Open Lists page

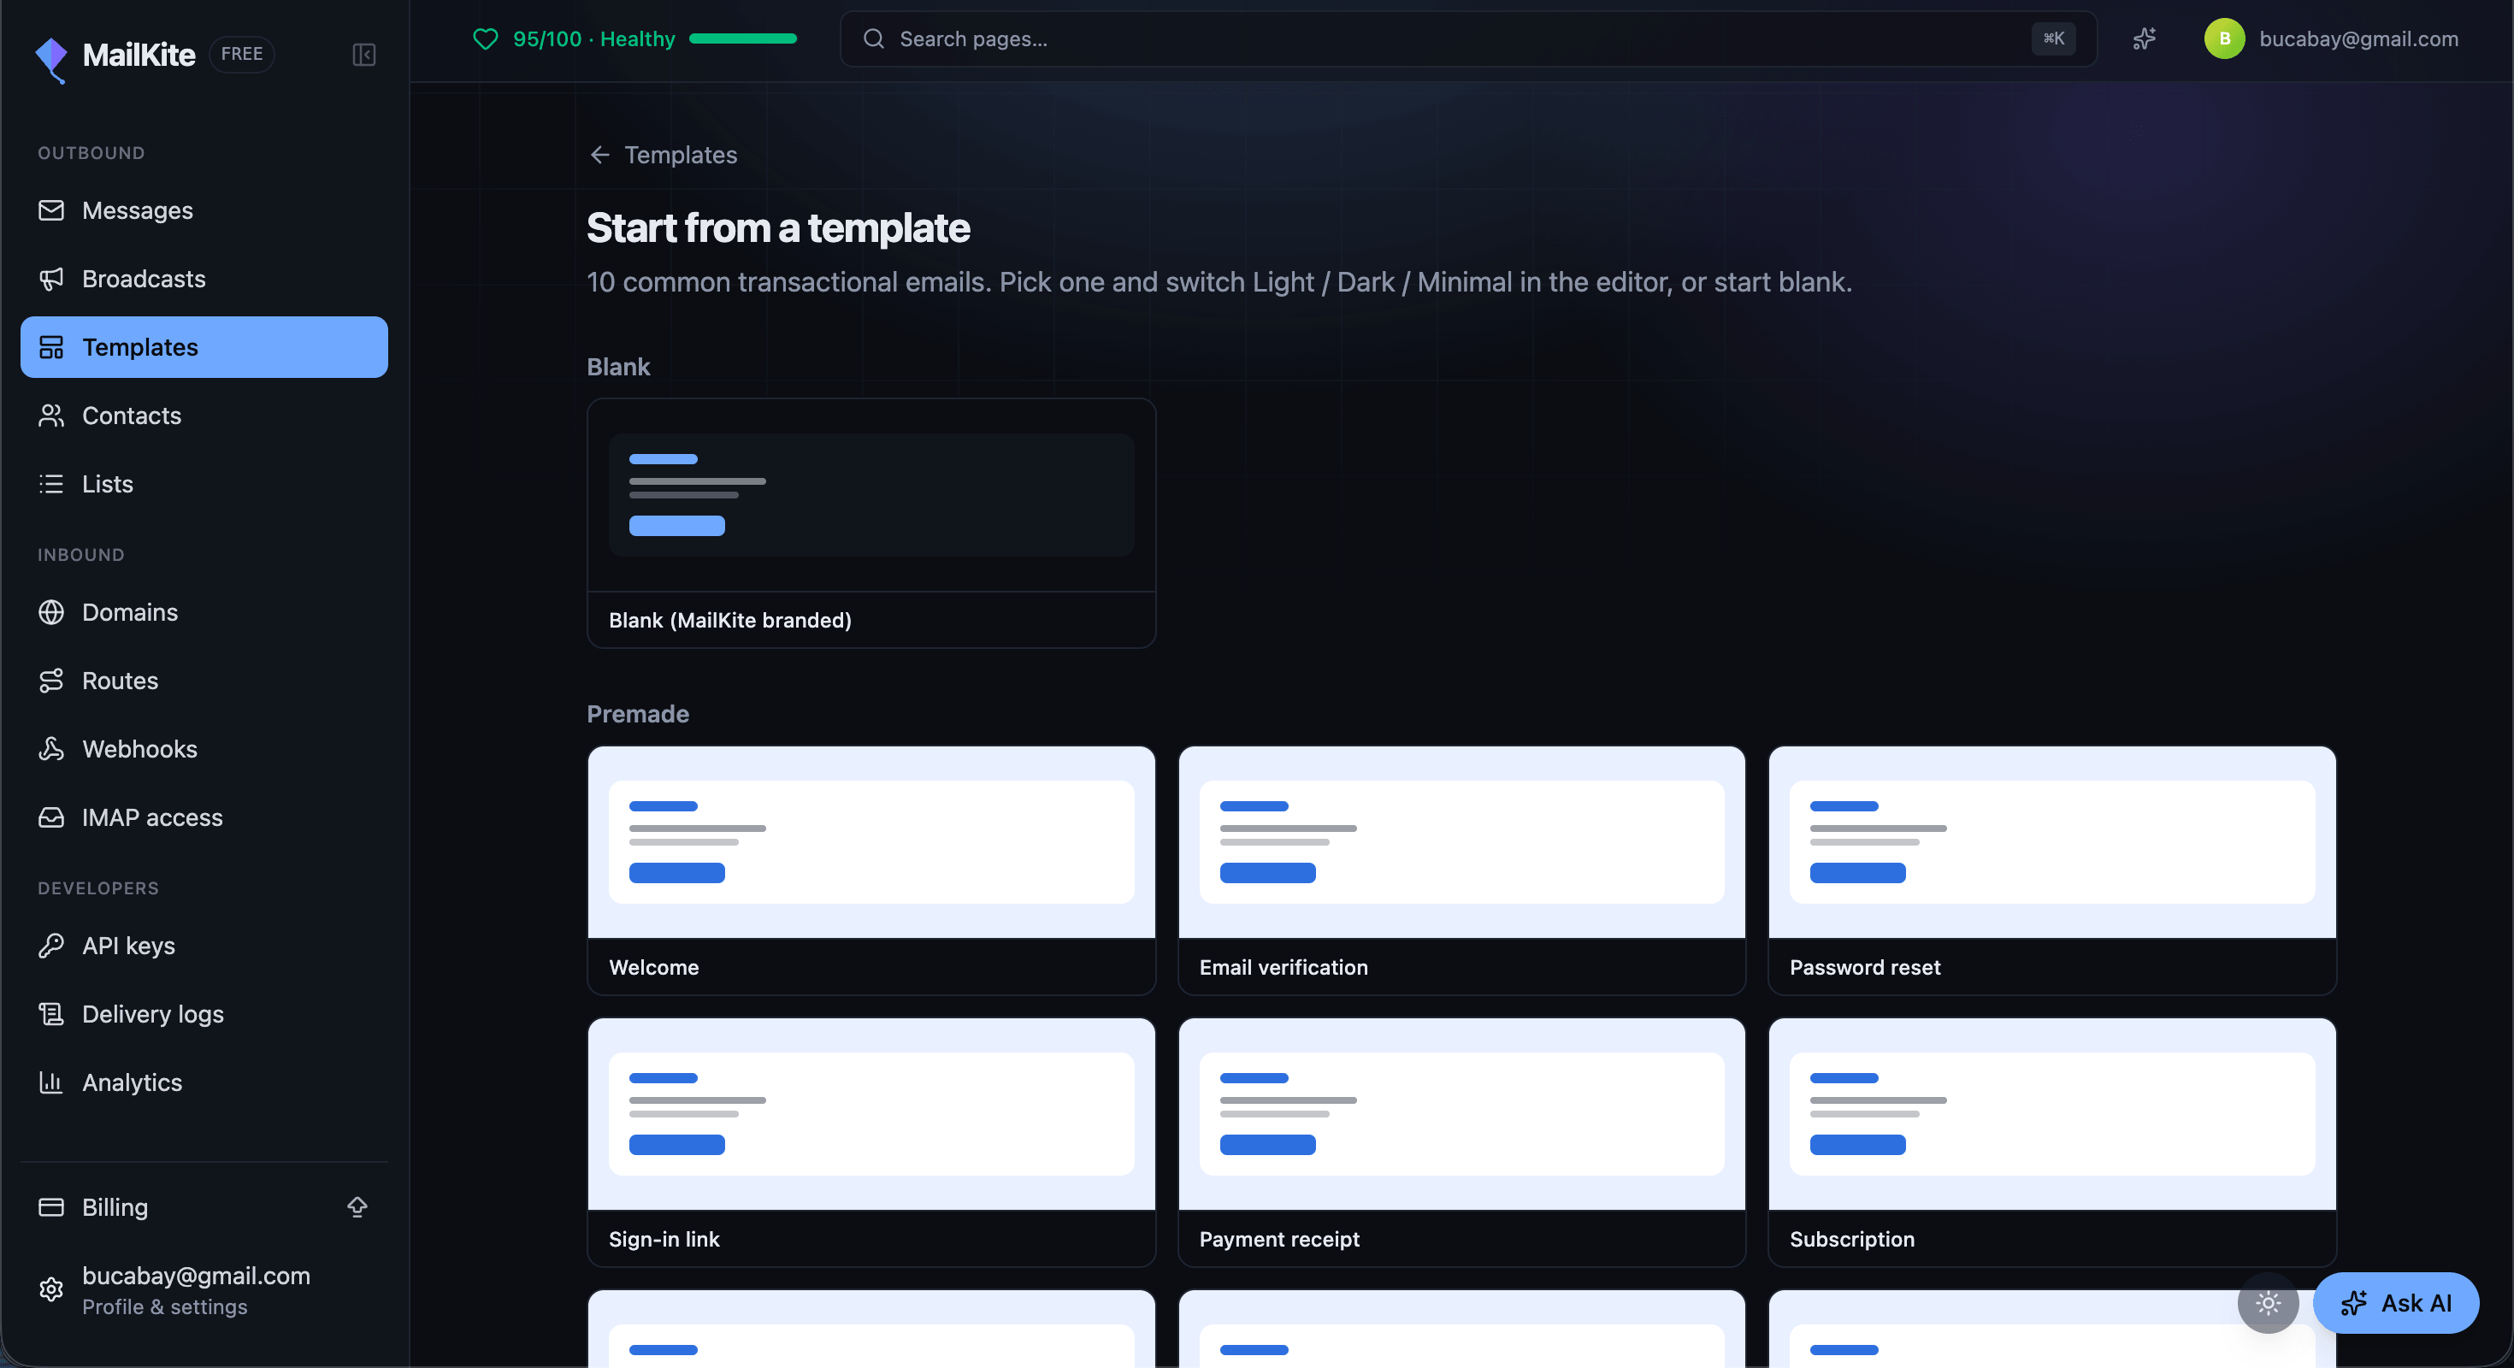[x=204, y=484]
